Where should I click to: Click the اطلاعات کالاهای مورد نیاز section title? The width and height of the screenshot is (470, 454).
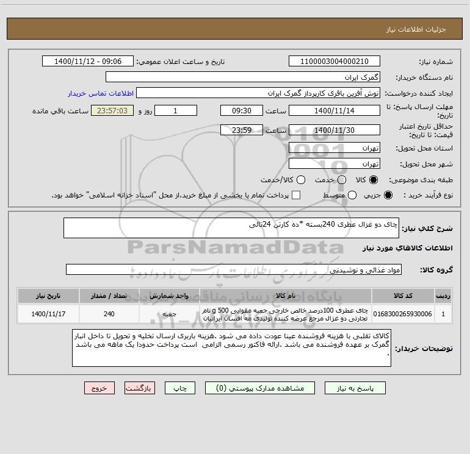[x=407, y=248]
